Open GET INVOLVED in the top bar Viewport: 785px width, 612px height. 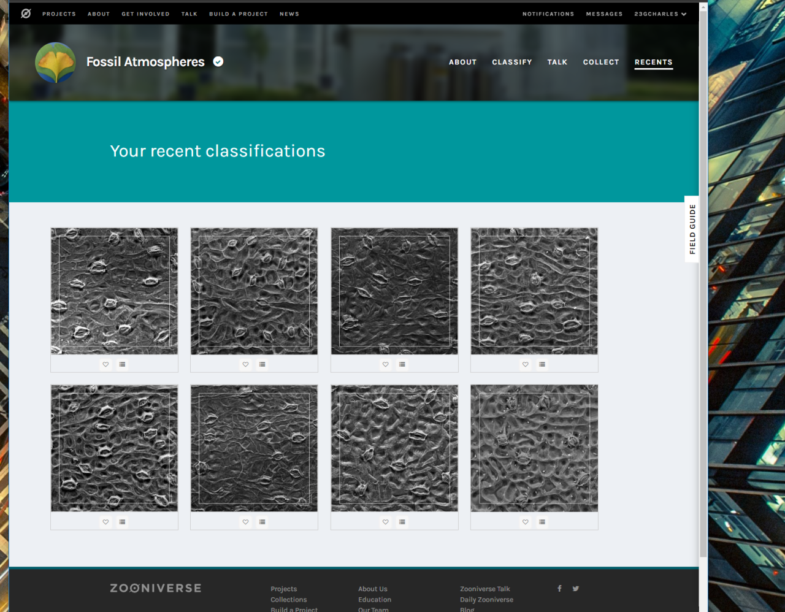(145, 13)
